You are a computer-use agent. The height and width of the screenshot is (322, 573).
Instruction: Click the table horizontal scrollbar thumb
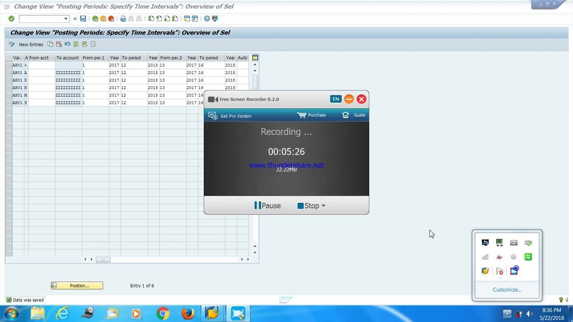click(103, 259)
